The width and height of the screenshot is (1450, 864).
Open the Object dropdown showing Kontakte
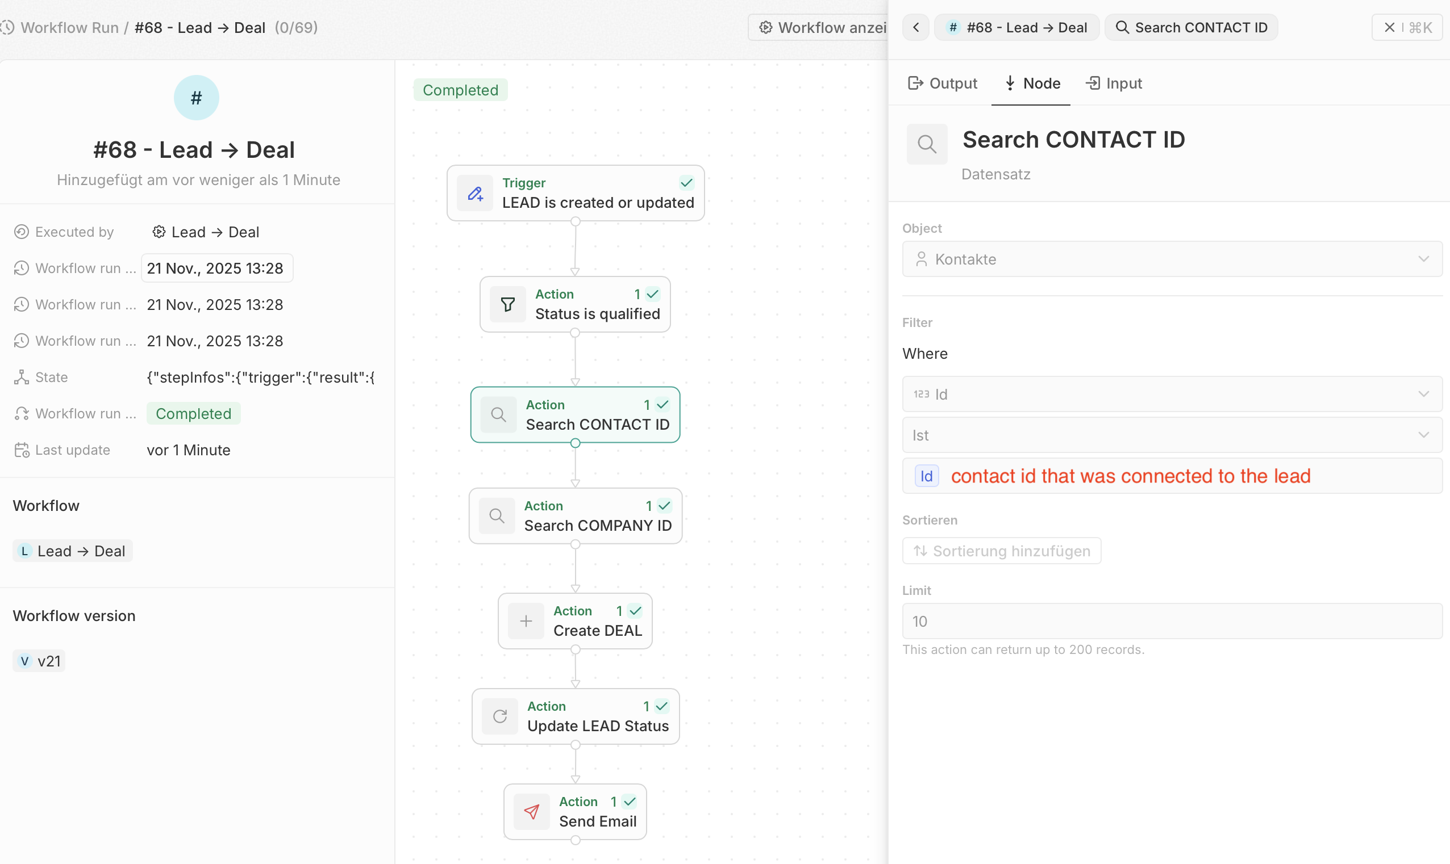pyautogui.click(x=1172, y=259)
